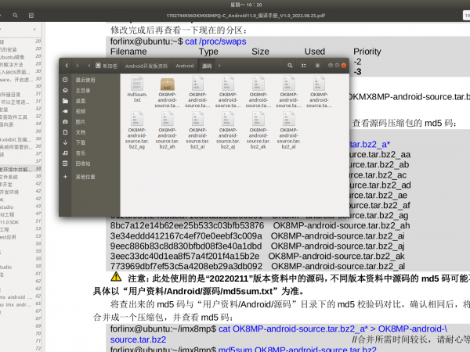Open 下载 downloads folder in sidebar
The height and width of the screenshot is (352, 470).
coord(80,142)
